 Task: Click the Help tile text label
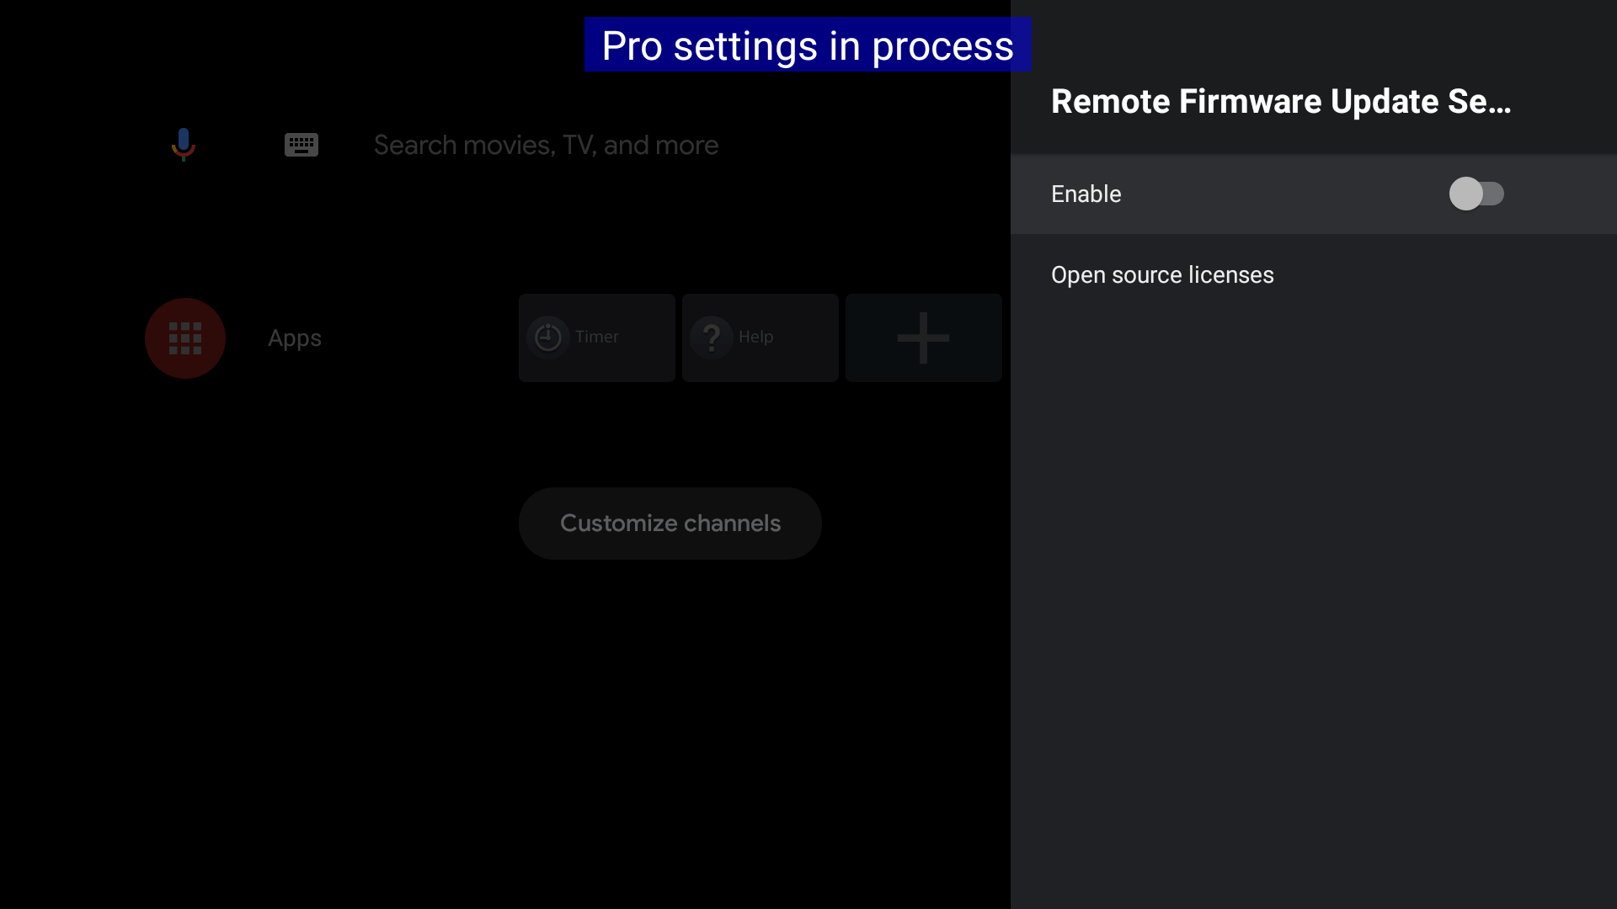coord(755,337)
